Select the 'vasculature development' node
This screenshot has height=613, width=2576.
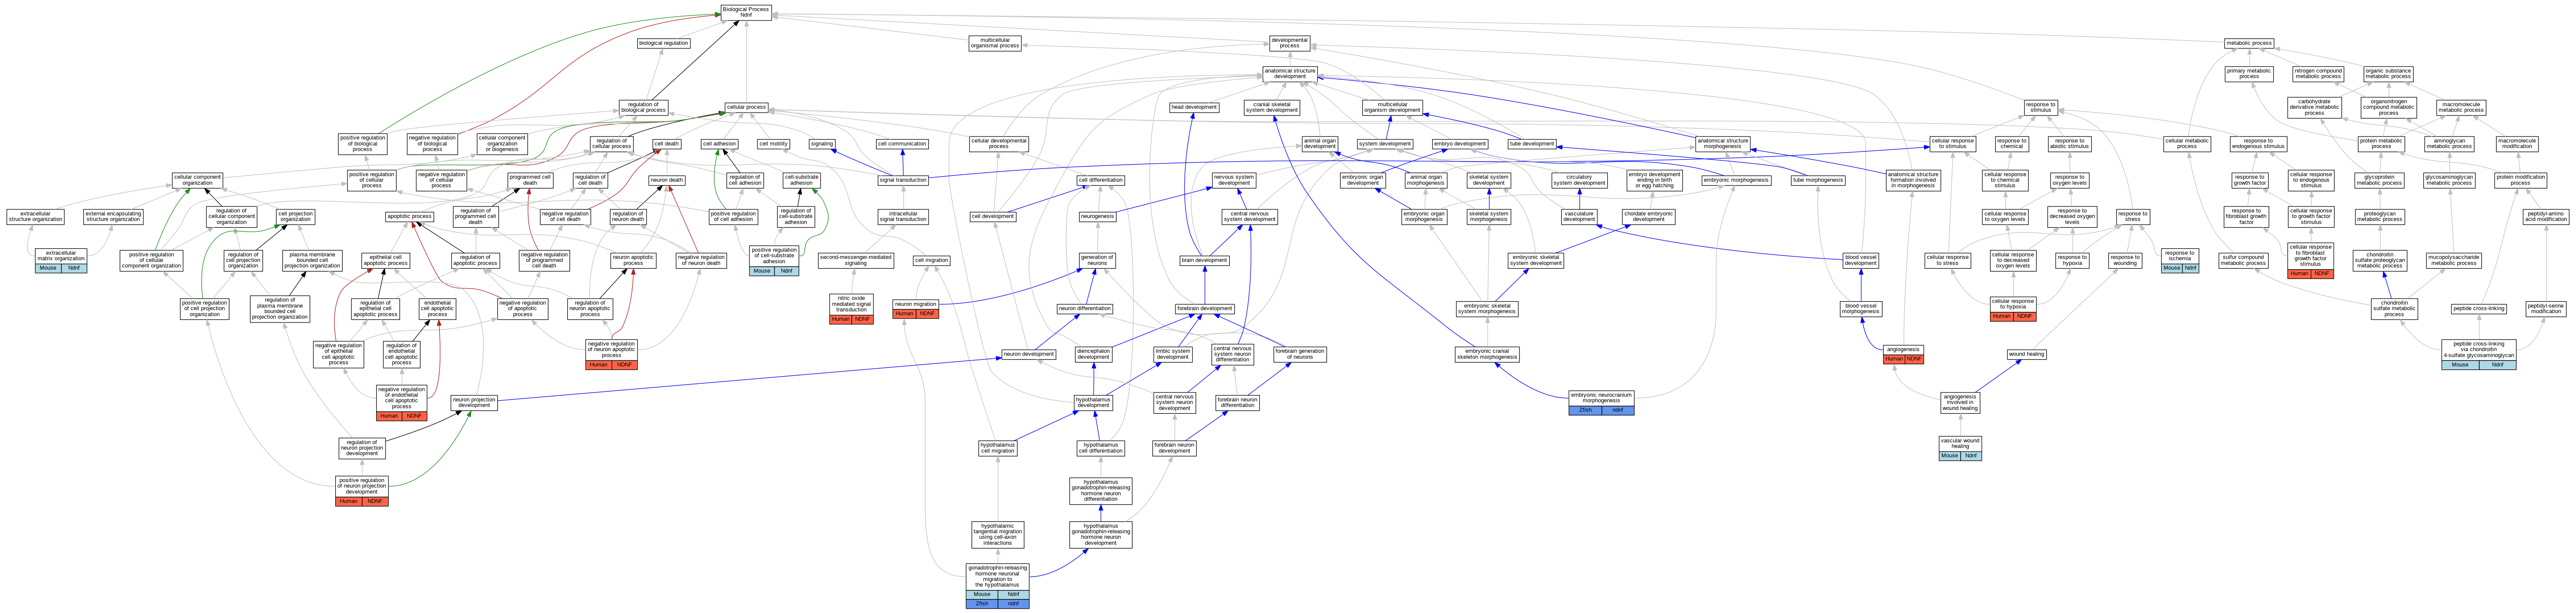[1579, 217]
